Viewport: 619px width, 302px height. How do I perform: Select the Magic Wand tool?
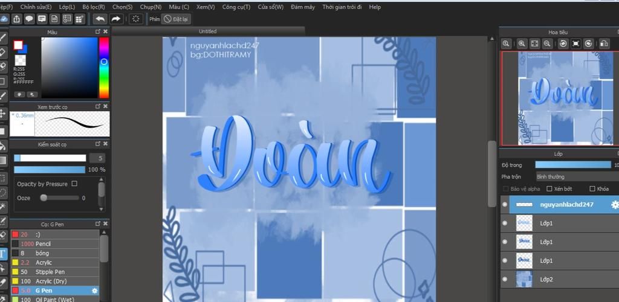pyautogui.click(x=3, y=207)
